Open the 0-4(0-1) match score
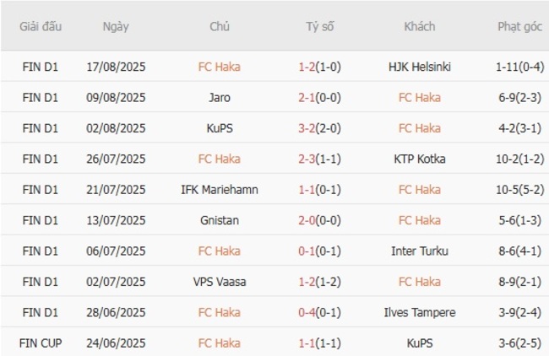This screenshot has width=549, height=356. (x=320, y=313)
